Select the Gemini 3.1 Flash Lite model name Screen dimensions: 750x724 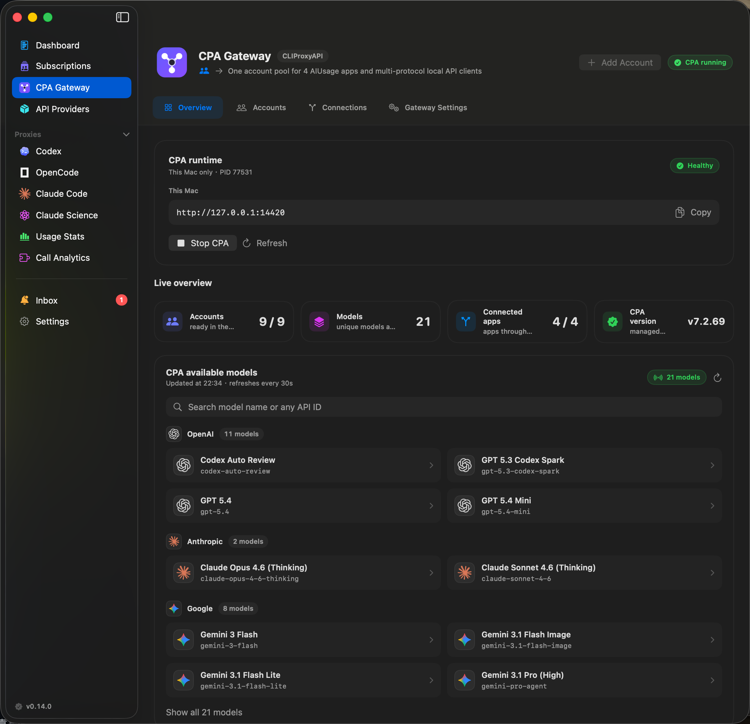(240, 675)
